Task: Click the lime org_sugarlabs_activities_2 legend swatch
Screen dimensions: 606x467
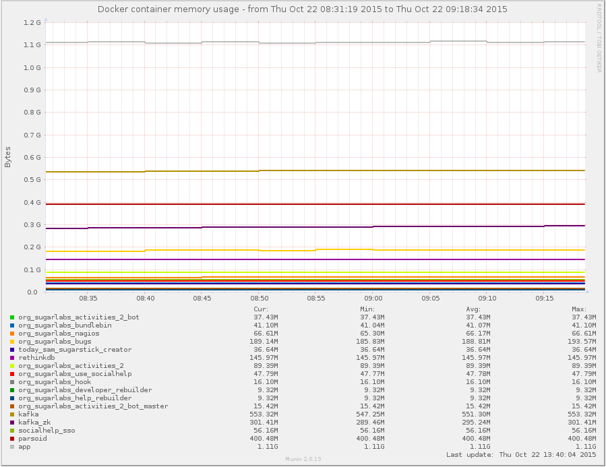Action: 12,366
